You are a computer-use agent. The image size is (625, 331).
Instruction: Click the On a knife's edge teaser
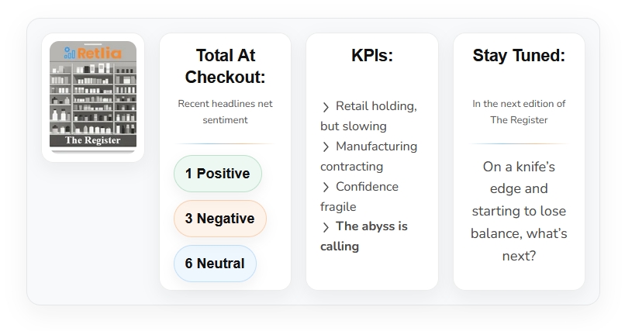[x=519, y=211]
